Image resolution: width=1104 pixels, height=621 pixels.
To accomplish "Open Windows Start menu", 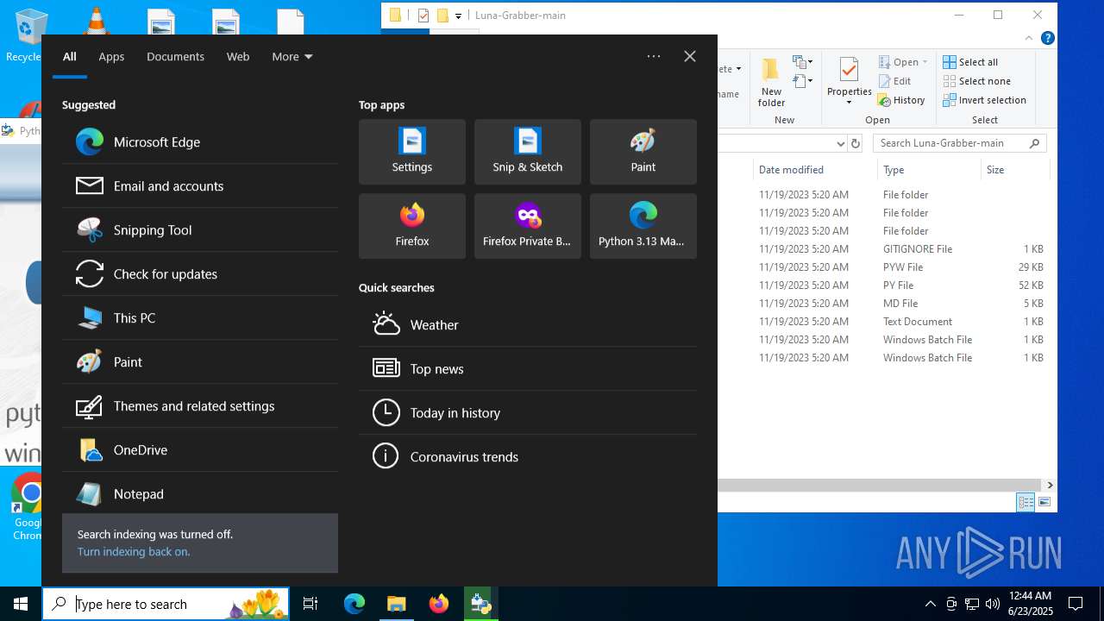I will click(x=21, y=604).
